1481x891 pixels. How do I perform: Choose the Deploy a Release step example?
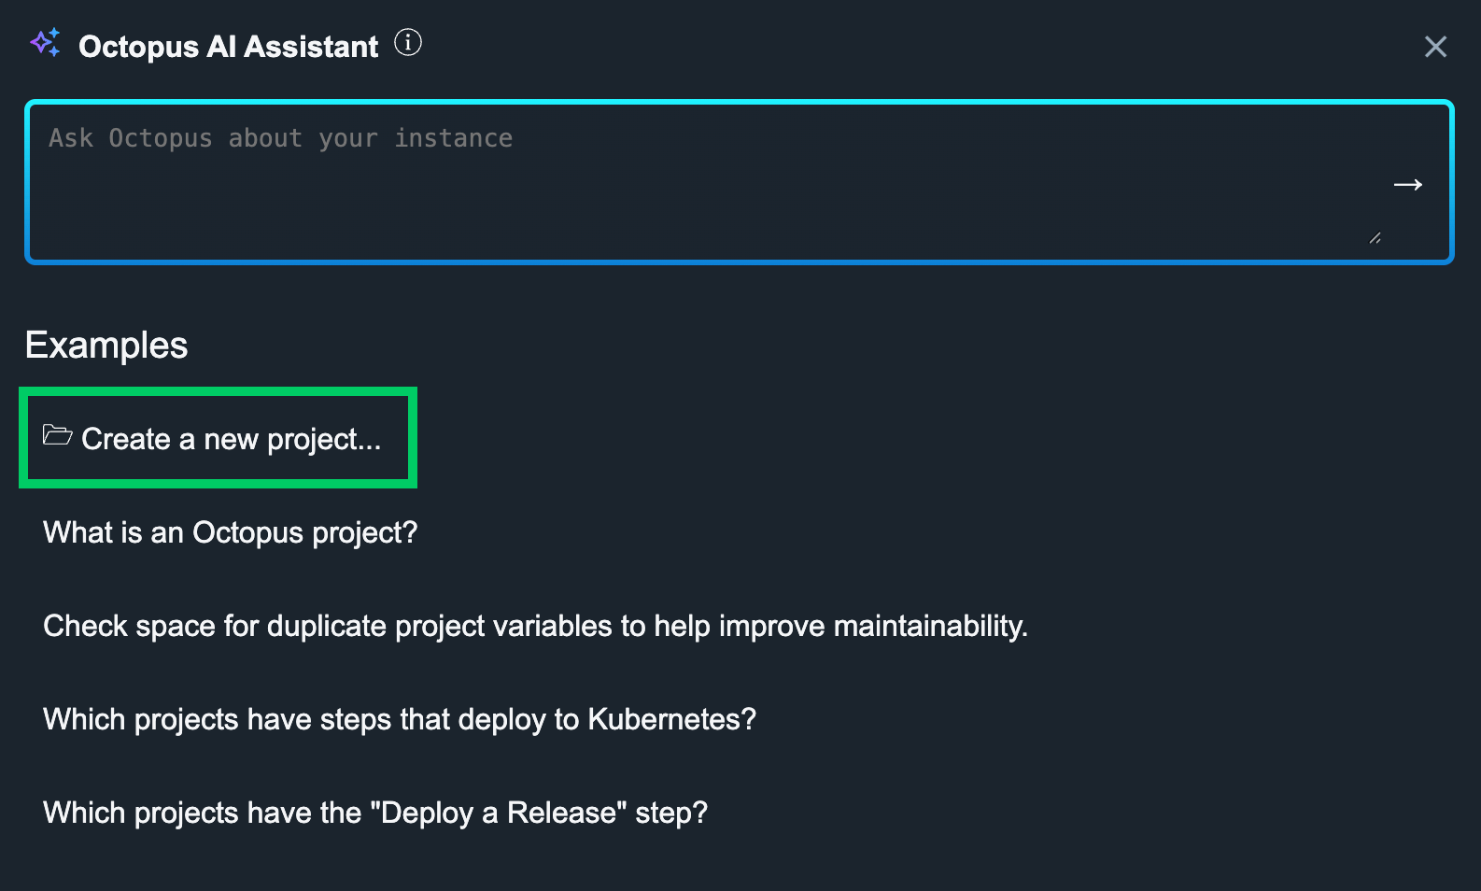tap(375, 813)
